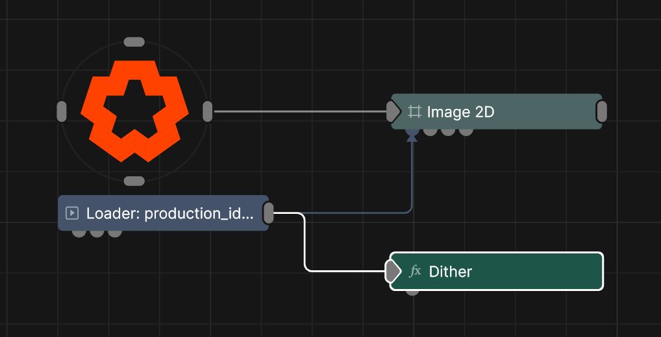Image resolution: width=661 pixels, height=337 pixels.
Task: Click the blue connected port under Image 2D
Action: pos(412,132)
